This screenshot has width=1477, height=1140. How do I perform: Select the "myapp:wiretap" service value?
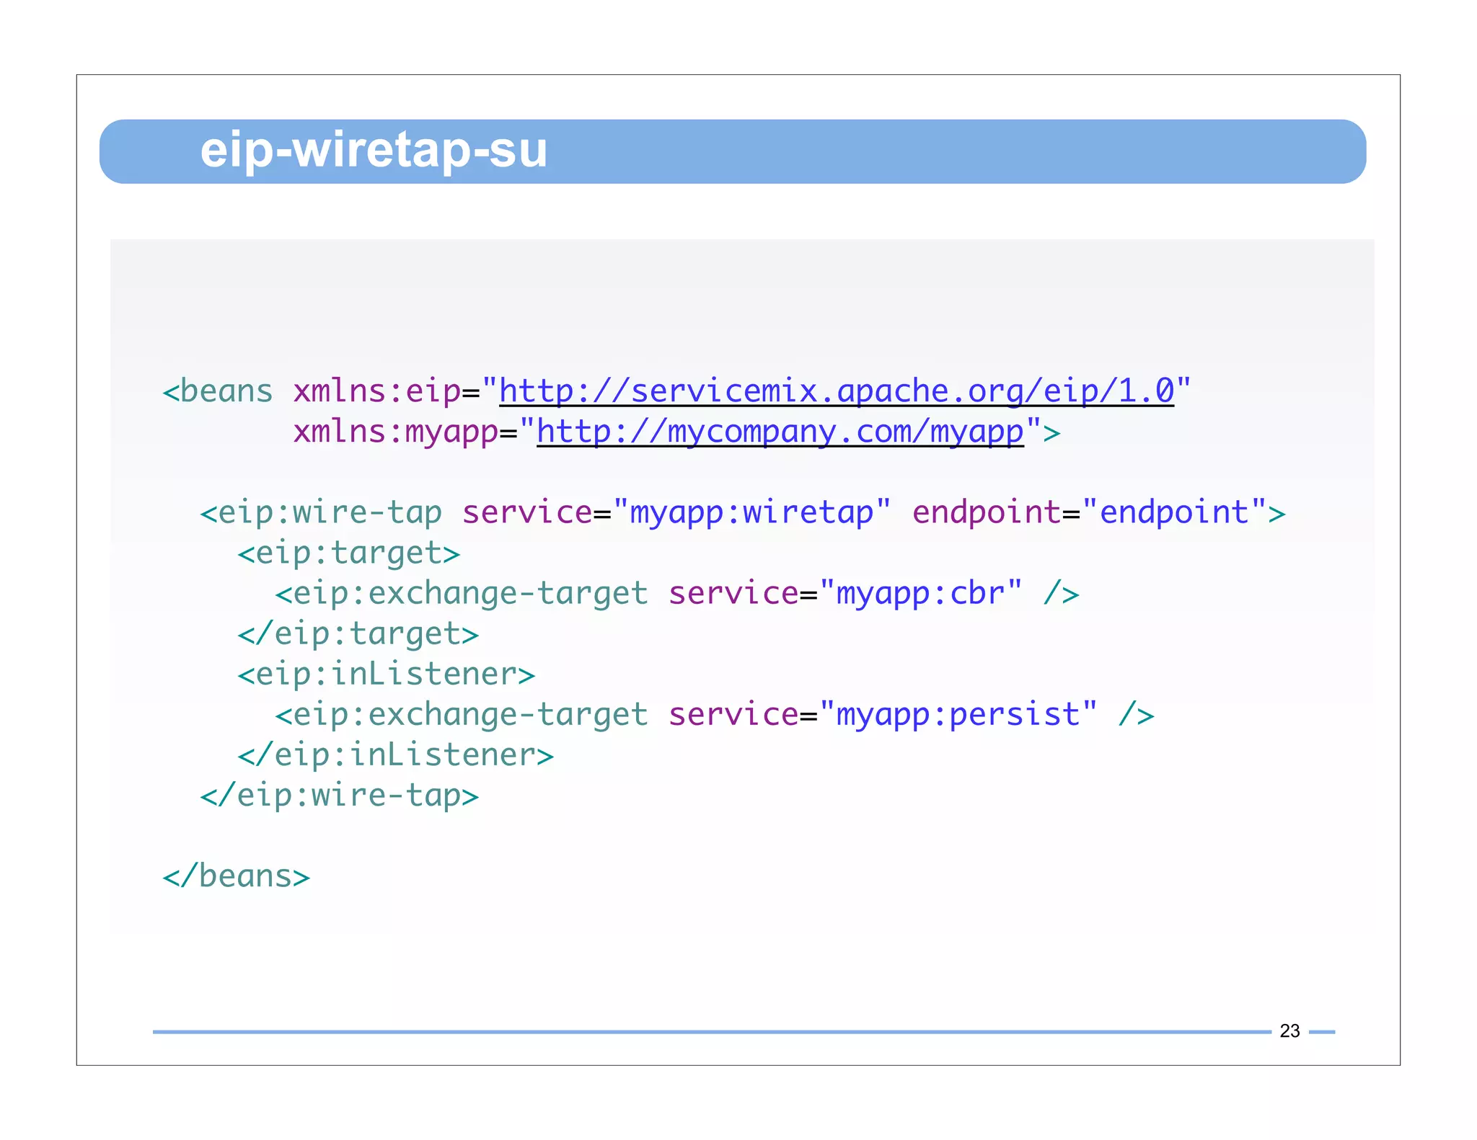[752, 512]
